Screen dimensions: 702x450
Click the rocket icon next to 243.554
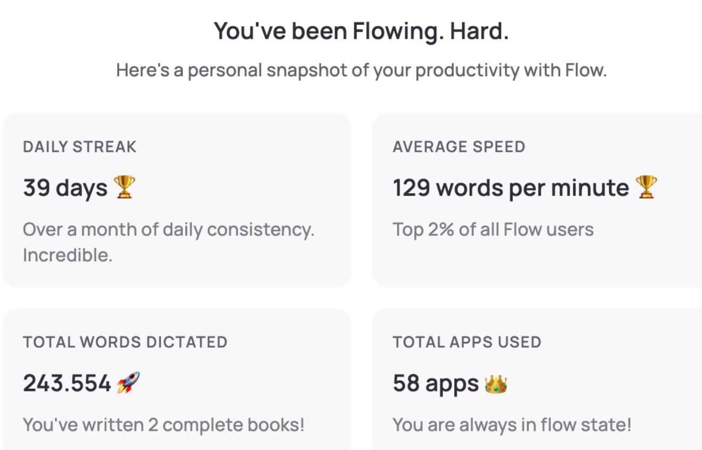click(x=129, y=383)
